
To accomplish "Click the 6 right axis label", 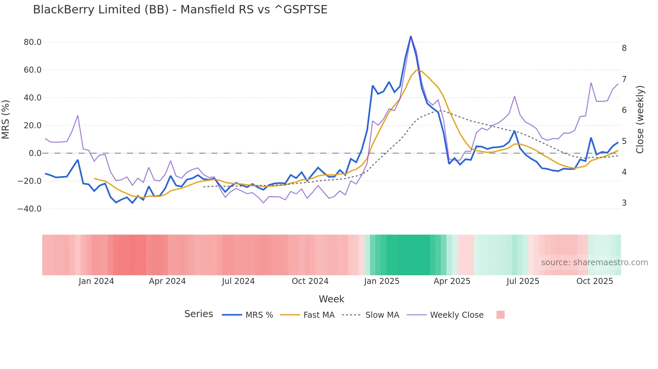I will 624,110.
